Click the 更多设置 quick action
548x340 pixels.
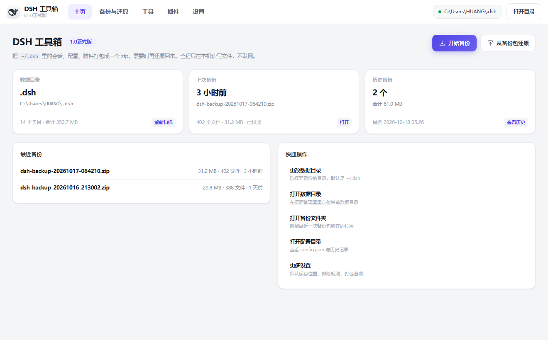coord(406,269)
